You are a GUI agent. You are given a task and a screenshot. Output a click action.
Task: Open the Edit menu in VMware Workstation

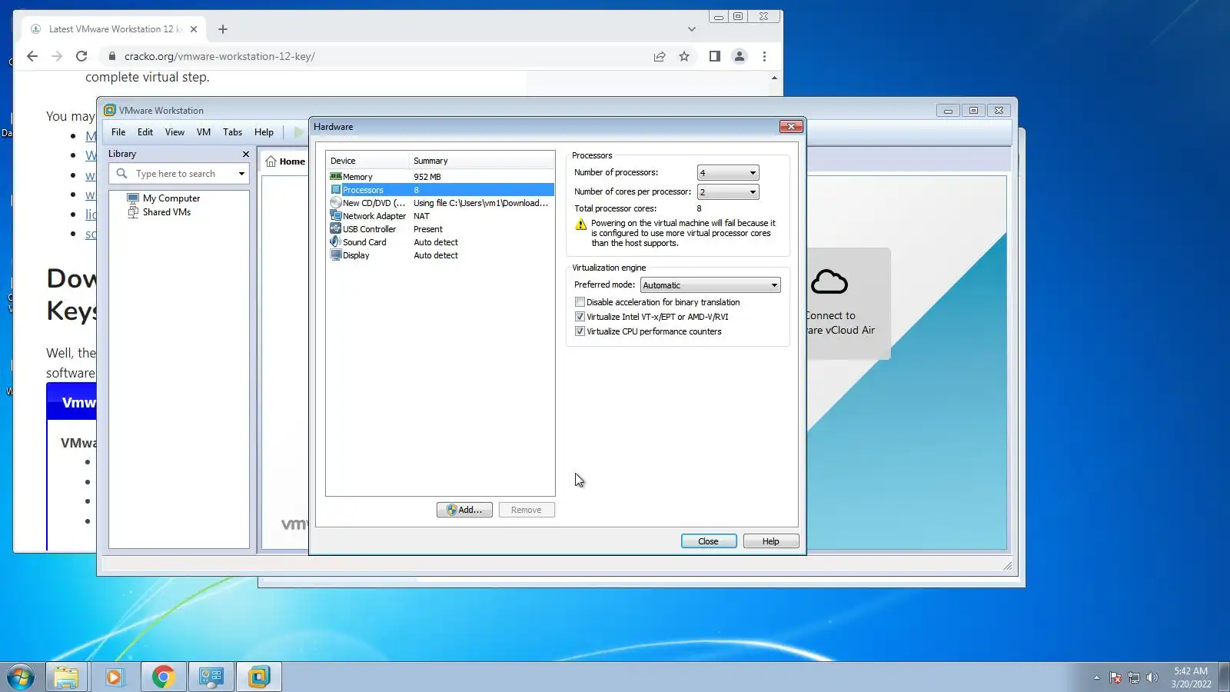(x=145, y=132)
